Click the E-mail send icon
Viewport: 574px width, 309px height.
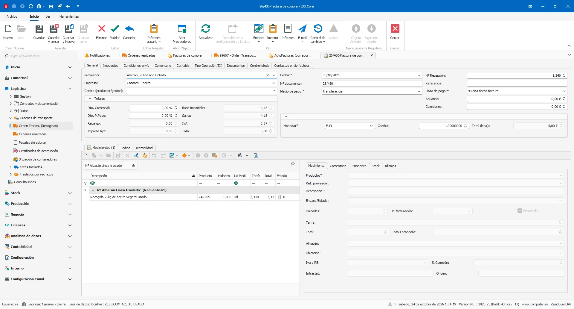point(302,29)
